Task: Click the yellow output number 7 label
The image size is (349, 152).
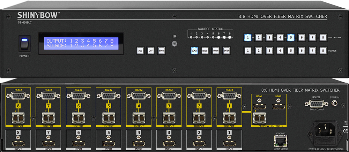Action: (x=48, y=106)
